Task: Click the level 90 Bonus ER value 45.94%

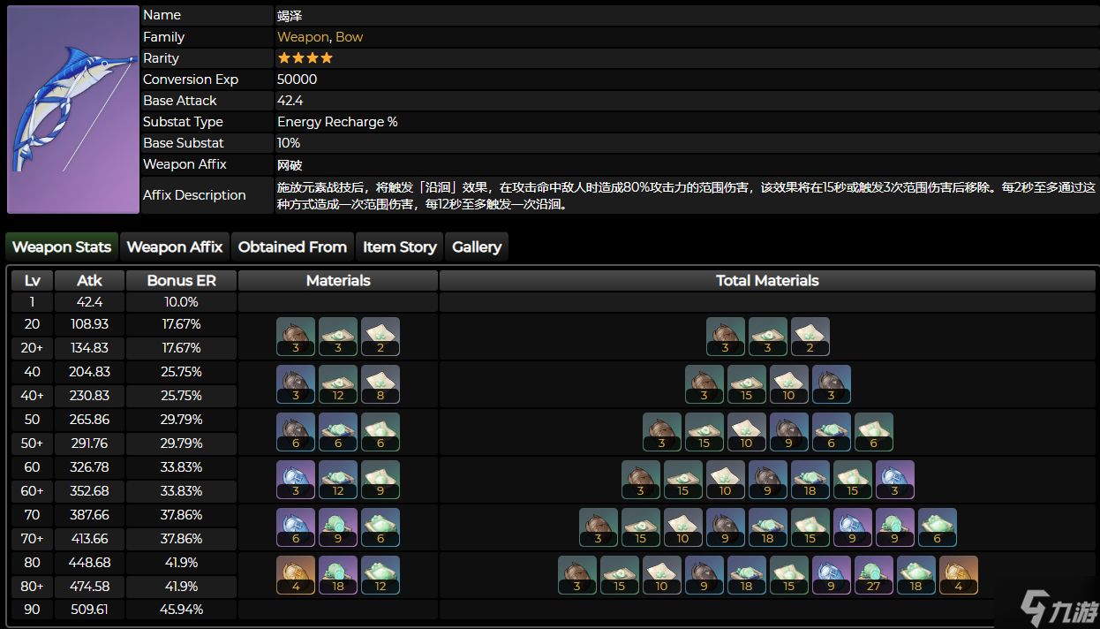Action: click(x=181, y=610)
